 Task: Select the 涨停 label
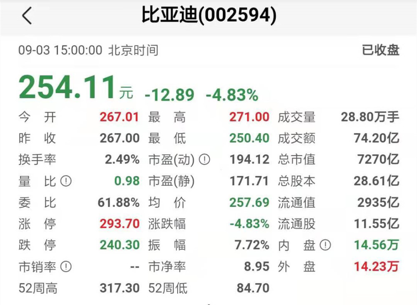click(x=37, y=224)
